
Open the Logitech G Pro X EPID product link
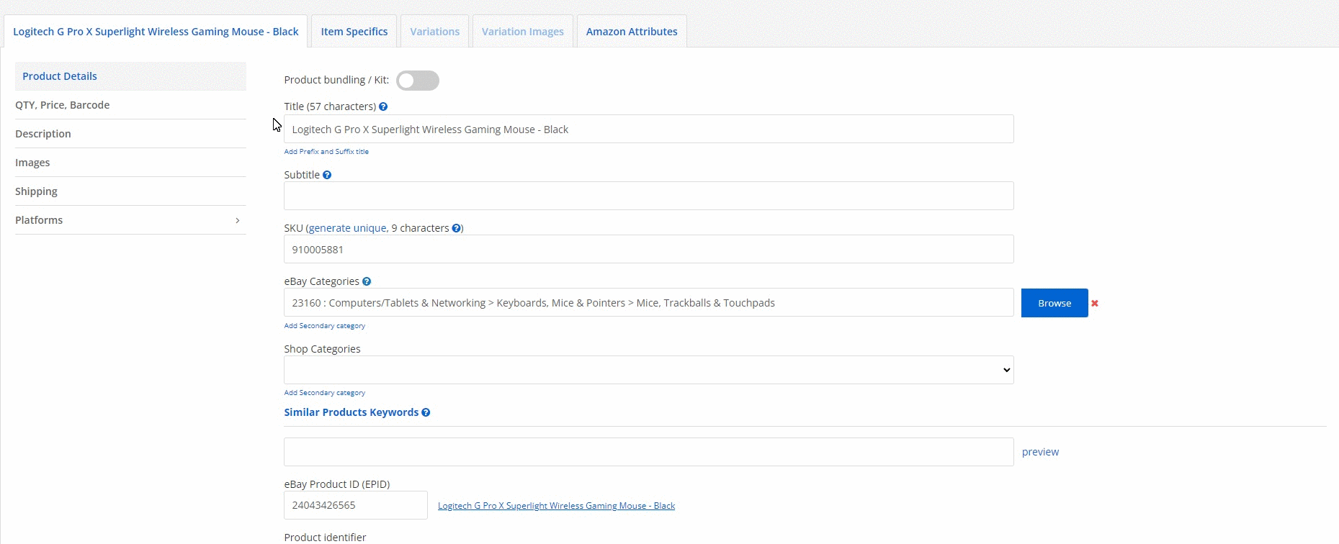(556, 506)
